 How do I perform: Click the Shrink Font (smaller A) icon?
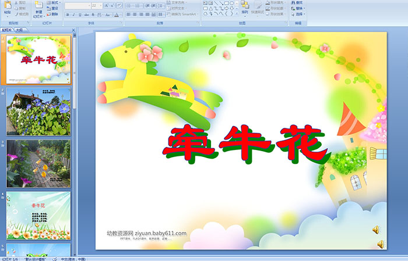(112, 6)
